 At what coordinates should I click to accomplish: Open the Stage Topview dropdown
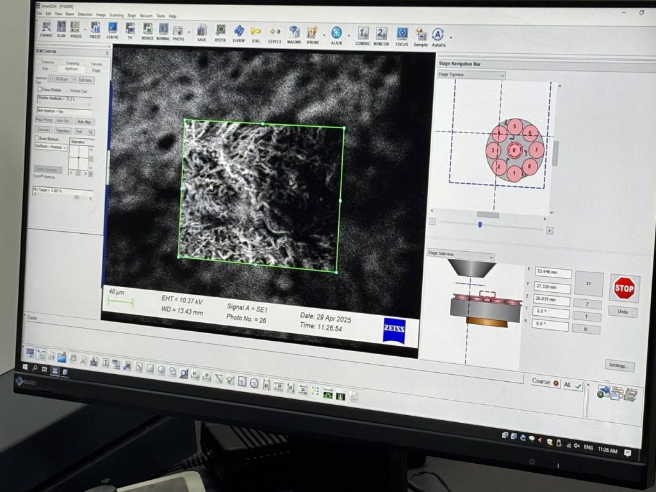click(471, 74)
